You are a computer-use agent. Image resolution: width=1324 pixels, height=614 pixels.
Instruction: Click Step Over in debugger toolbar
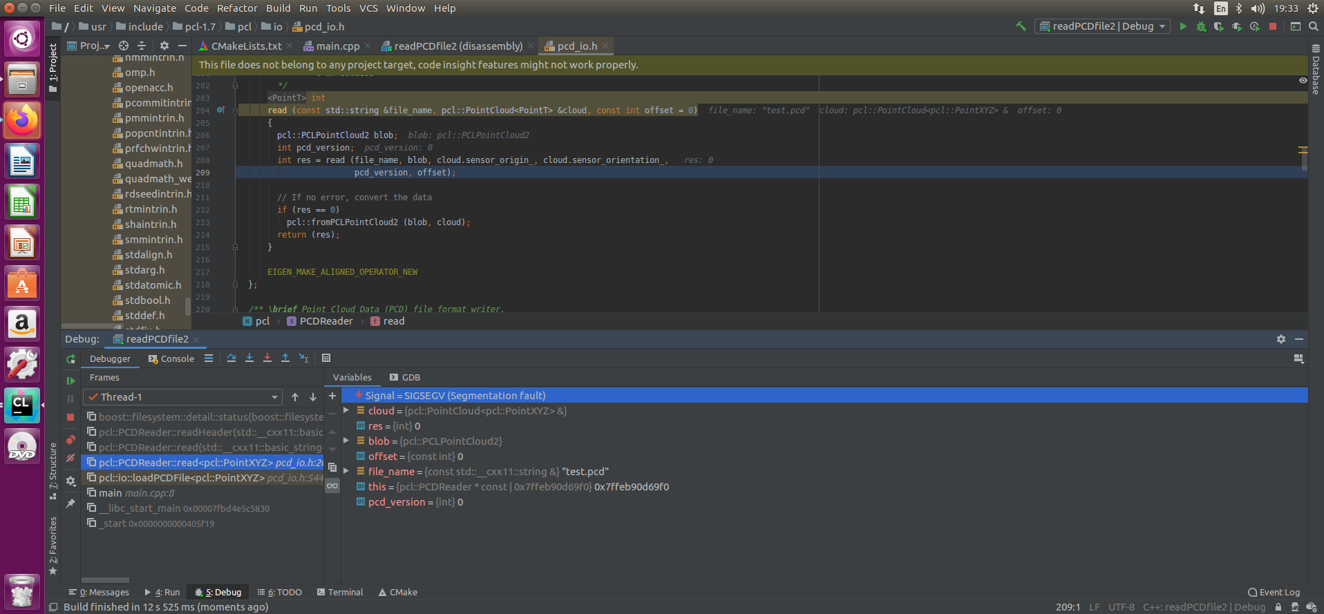pyautogui.click(x=231, y=358)
